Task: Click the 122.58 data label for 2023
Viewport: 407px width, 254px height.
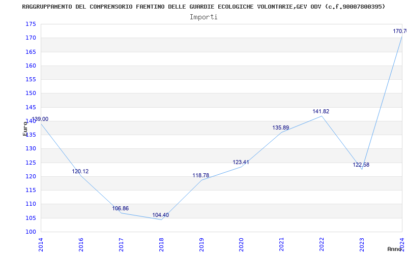Action: click(361, 165)
